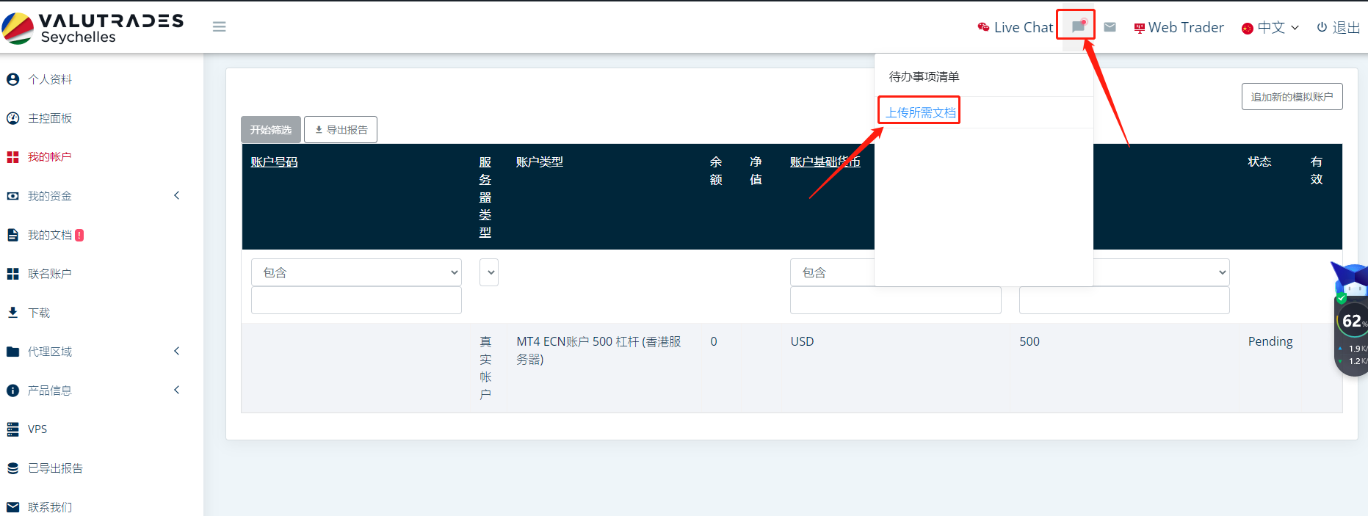1368x516 pixels.
Task: Click the MT4 ECN账户 500 杠杆 cell
Action: point(598,350)
